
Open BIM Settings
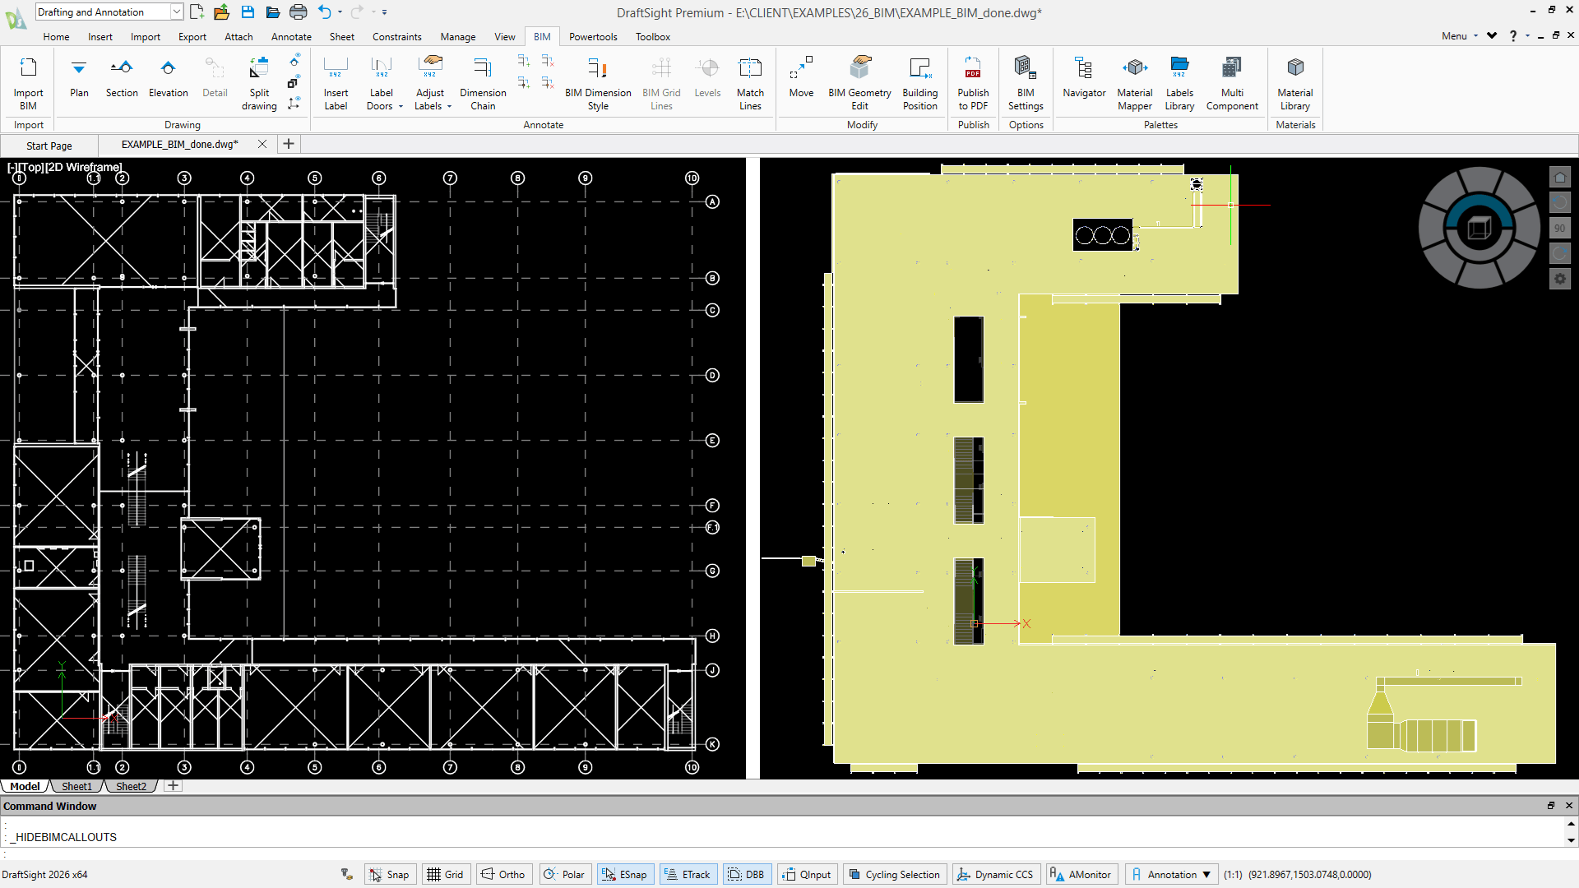tap(1026, 83)
